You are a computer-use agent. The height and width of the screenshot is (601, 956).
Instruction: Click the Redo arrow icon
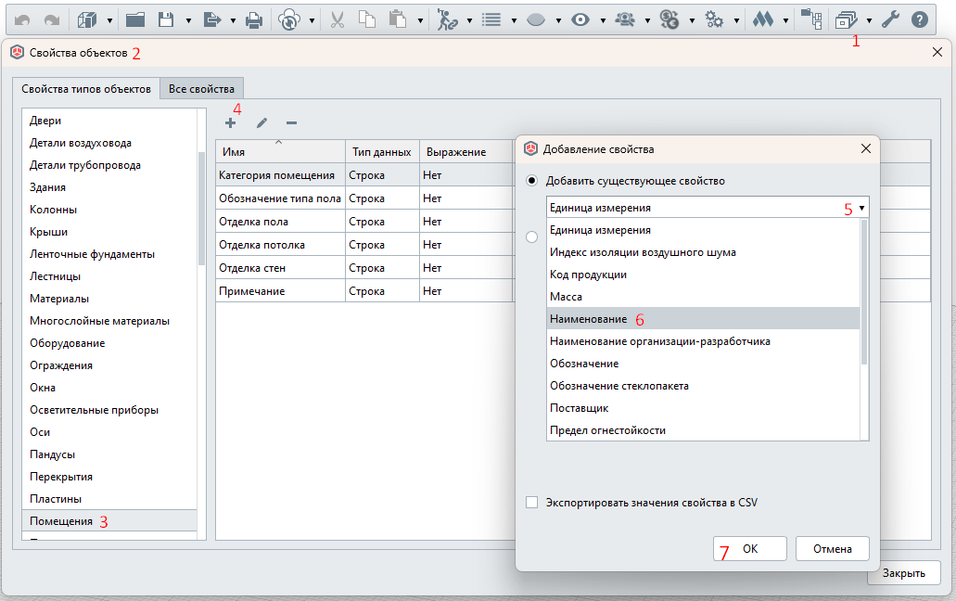53,20
